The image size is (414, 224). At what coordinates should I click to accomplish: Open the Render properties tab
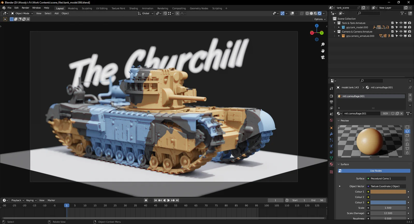tap(331, 96)
